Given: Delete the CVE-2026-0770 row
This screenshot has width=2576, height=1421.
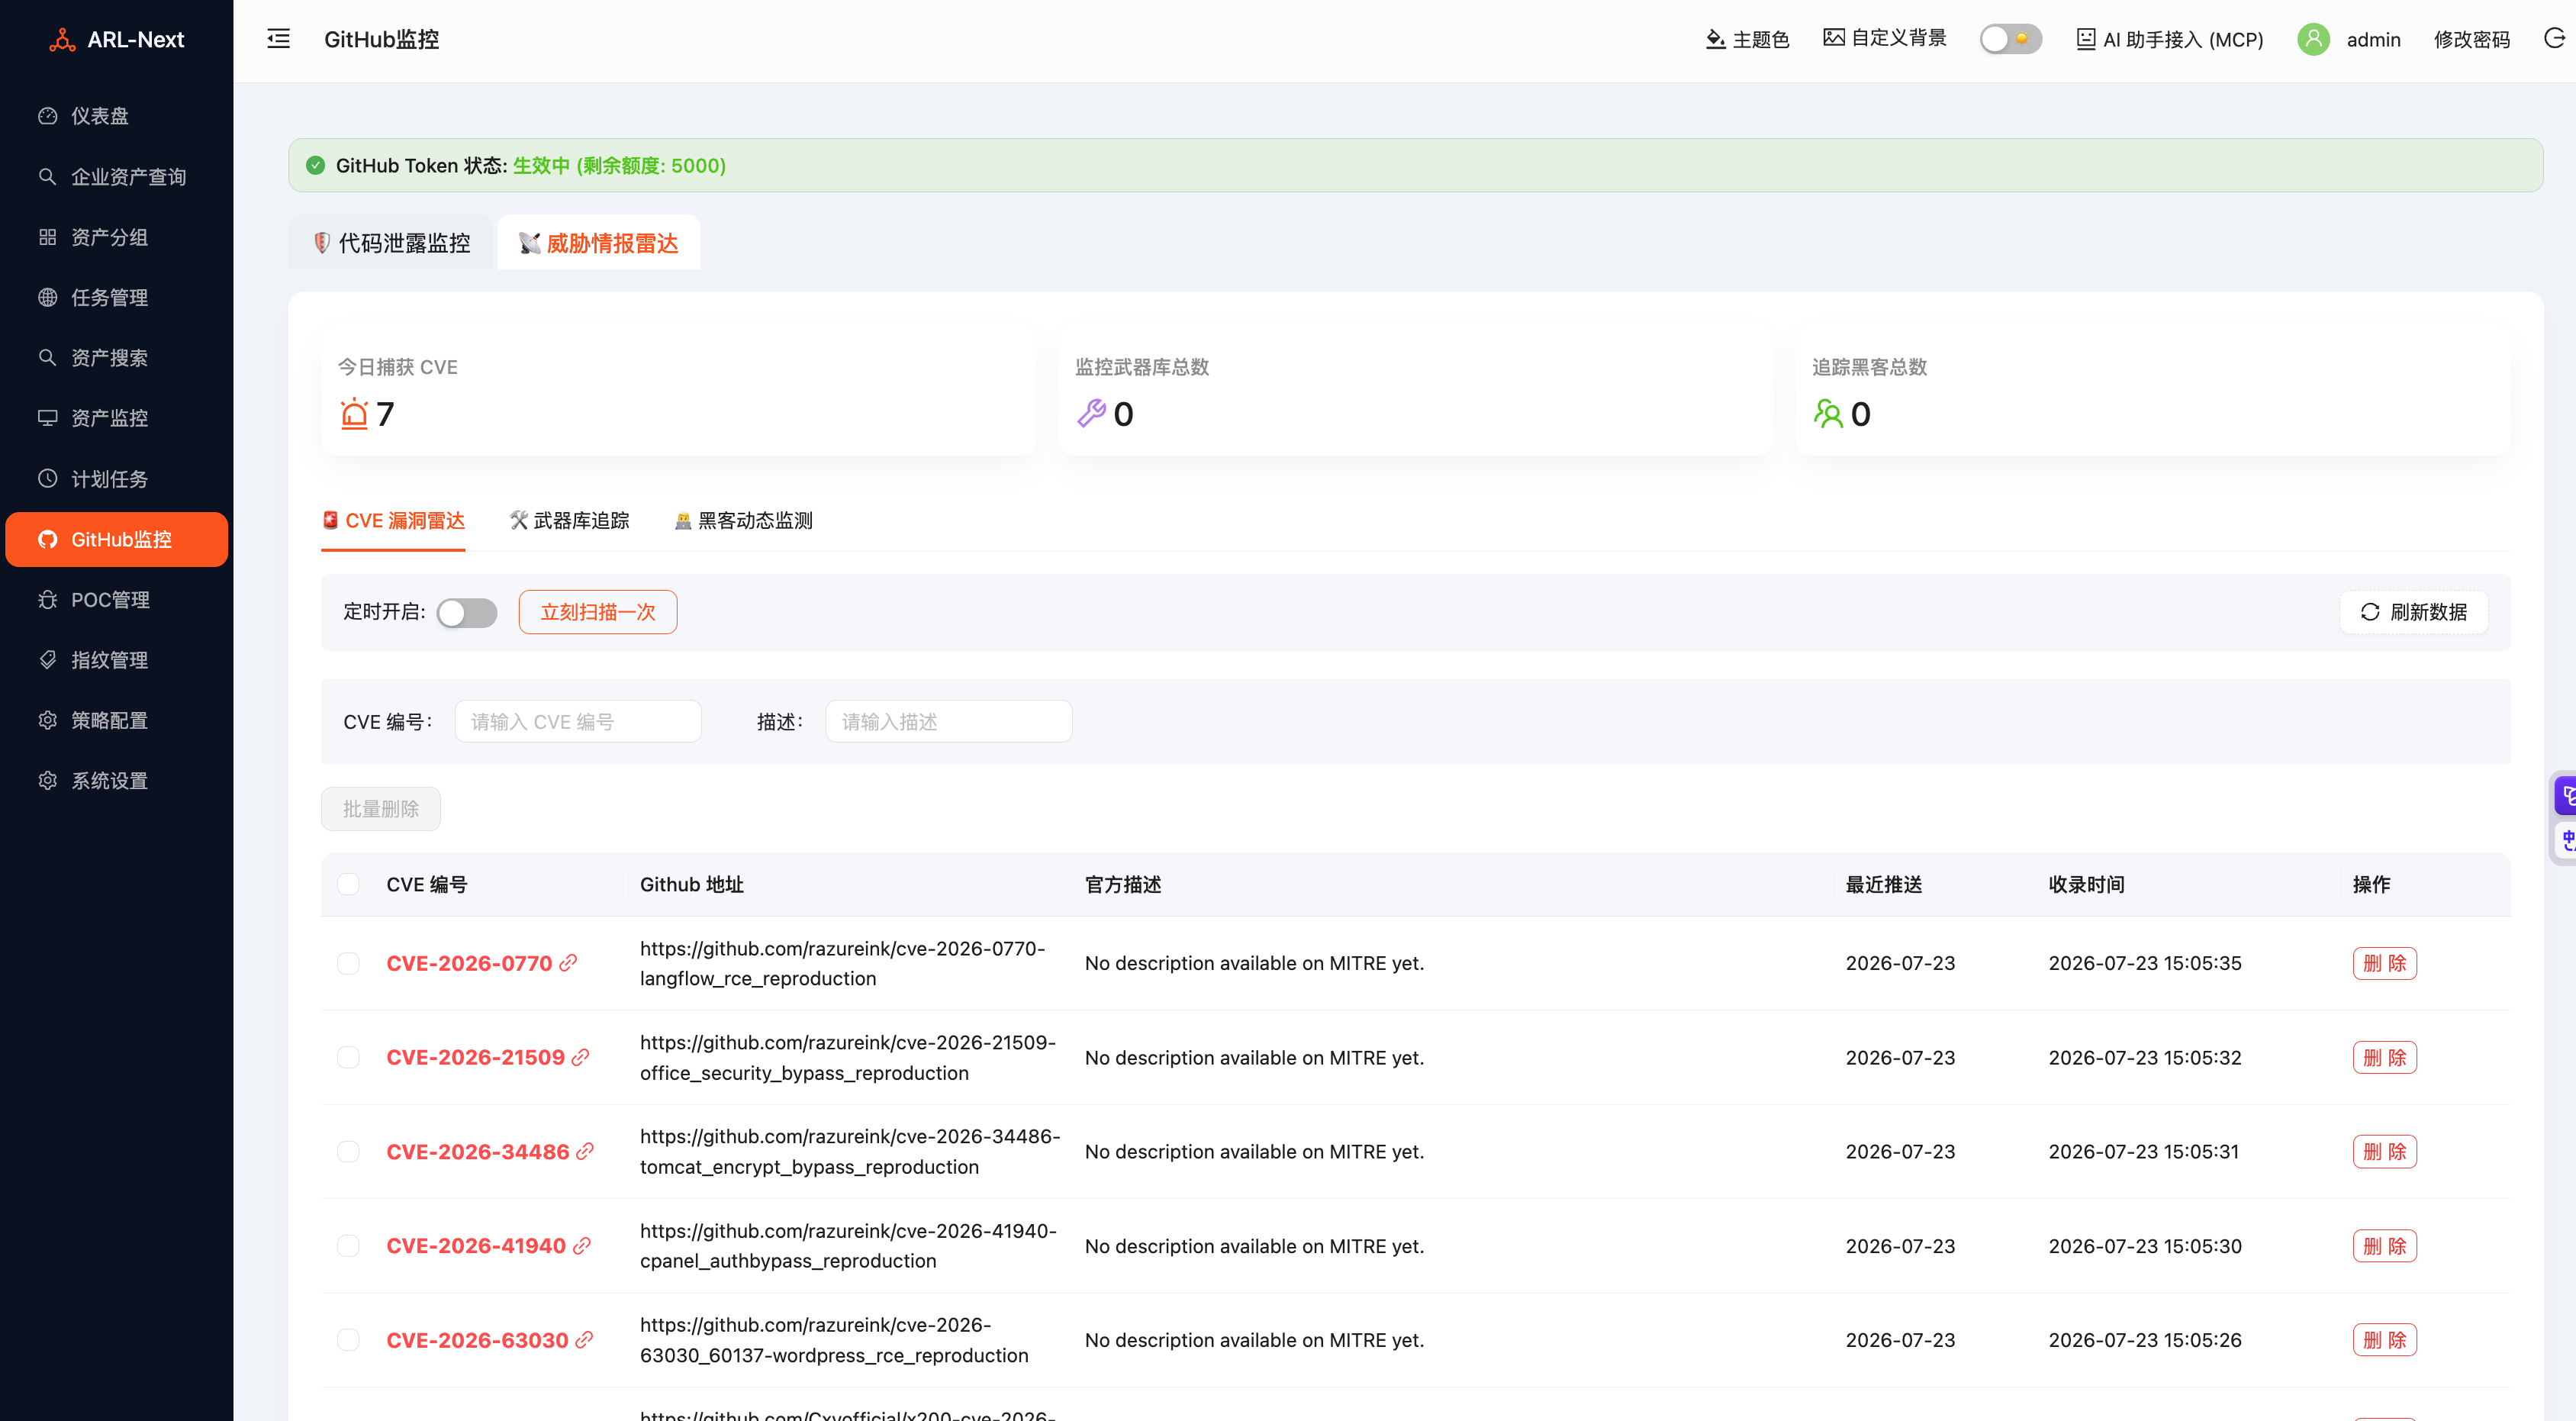Looking at the screenshot, I should point(2384,963).
